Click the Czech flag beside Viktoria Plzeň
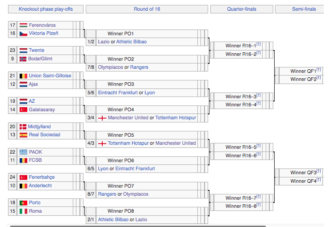Image resolution: width=330 pixels, height=227 pixels. [23, 34]
